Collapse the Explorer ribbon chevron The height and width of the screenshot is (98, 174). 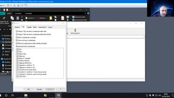pos(85,13)
